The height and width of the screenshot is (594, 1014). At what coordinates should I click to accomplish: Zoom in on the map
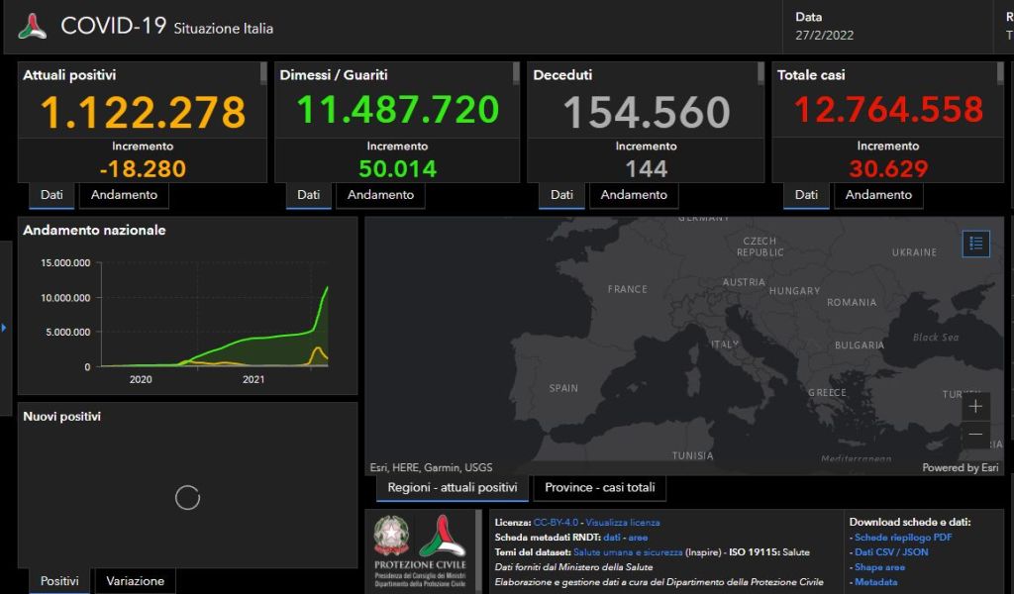[975, 406]
